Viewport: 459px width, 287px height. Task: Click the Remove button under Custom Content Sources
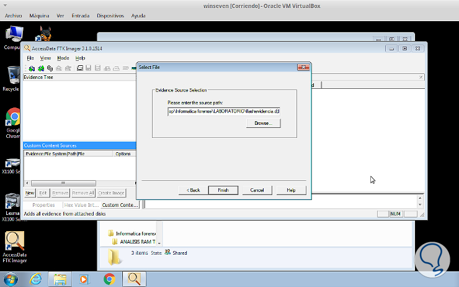pos(60,193)
